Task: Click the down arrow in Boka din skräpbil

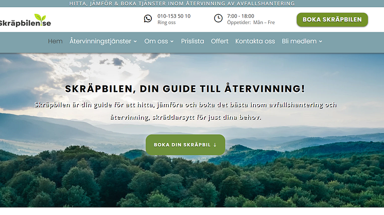Action: tap(215, 145)
